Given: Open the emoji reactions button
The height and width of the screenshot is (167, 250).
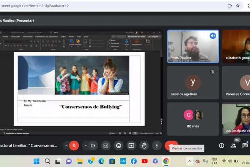Looking at the screenshot, I should point(119,146).
